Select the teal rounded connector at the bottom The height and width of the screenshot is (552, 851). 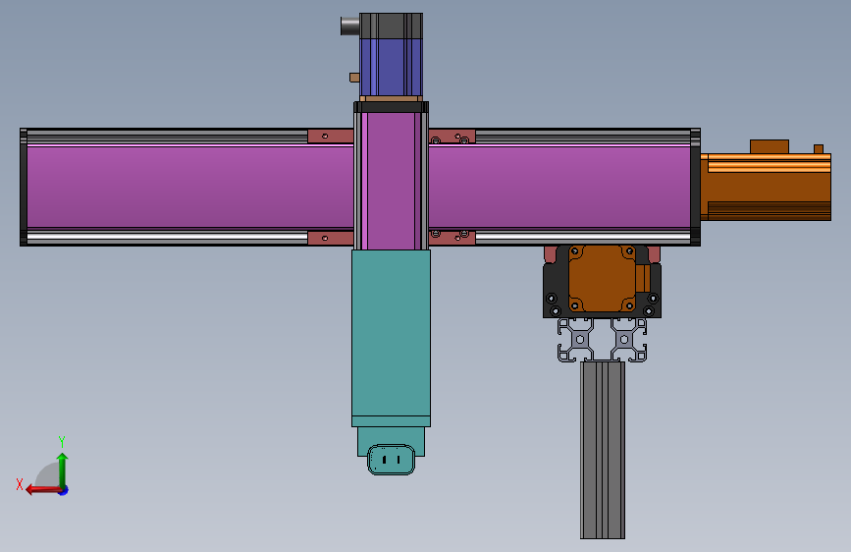pos(392,460)
